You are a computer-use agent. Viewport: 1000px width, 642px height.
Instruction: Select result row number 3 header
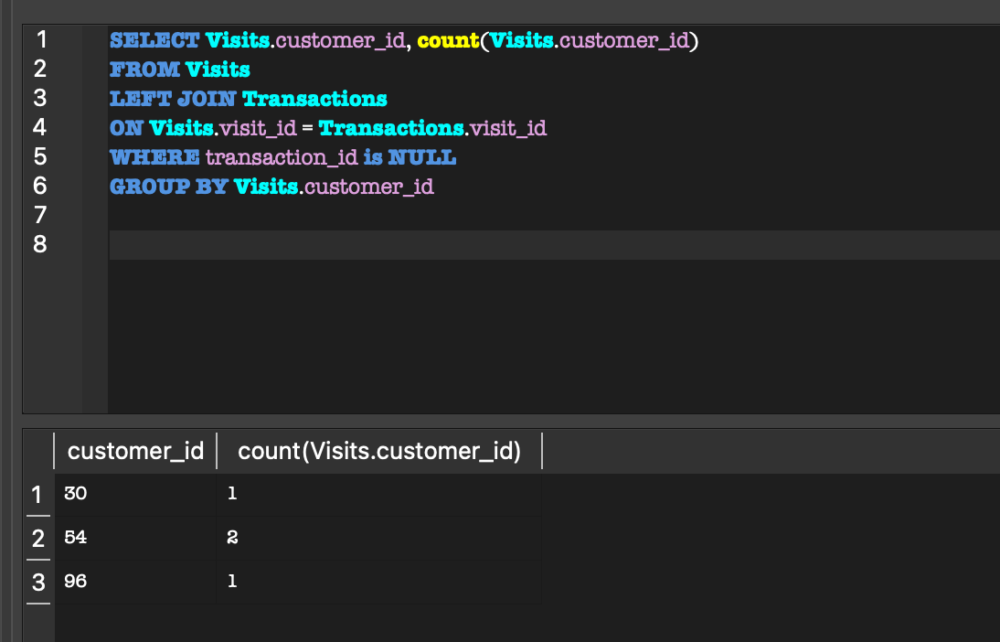tap(37, 581)
